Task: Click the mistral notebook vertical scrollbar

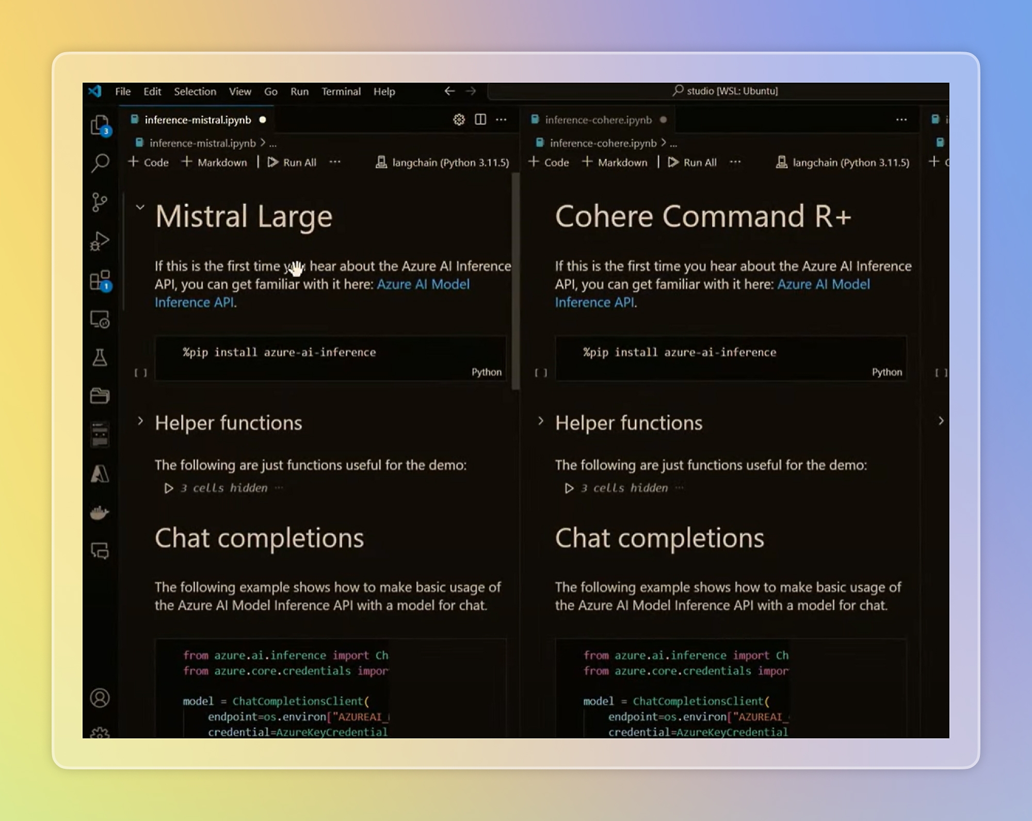Action: coord(515,282)
